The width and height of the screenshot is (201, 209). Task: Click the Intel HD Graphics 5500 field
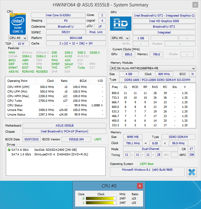point(164,21)
